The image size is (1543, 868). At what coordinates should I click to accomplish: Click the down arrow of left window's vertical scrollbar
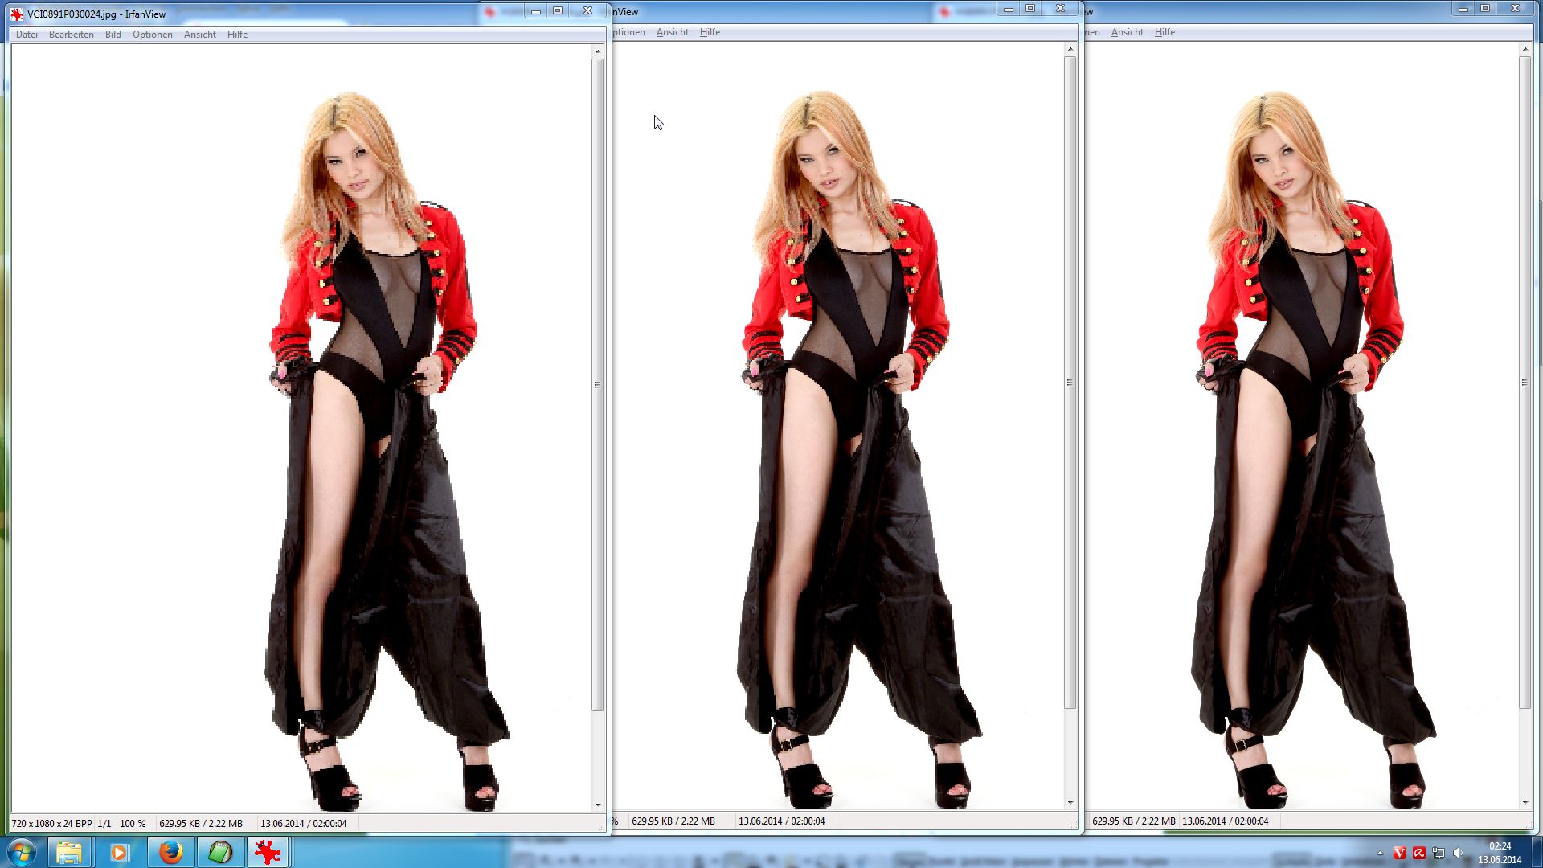(x=597, y=805)
